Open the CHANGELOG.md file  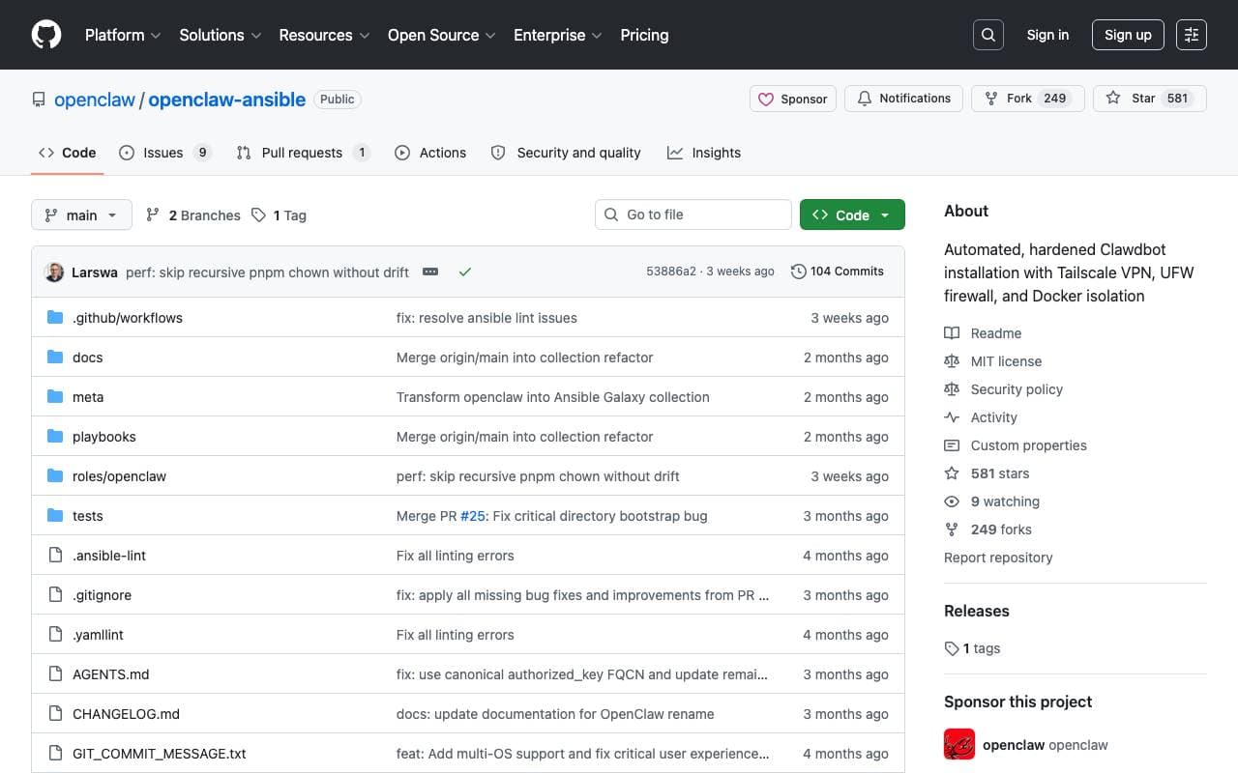tap(126, 714)
